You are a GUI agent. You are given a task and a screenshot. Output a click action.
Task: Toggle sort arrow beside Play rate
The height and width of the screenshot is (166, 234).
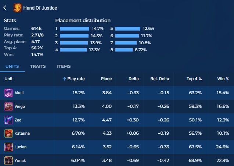coord(64,79)
